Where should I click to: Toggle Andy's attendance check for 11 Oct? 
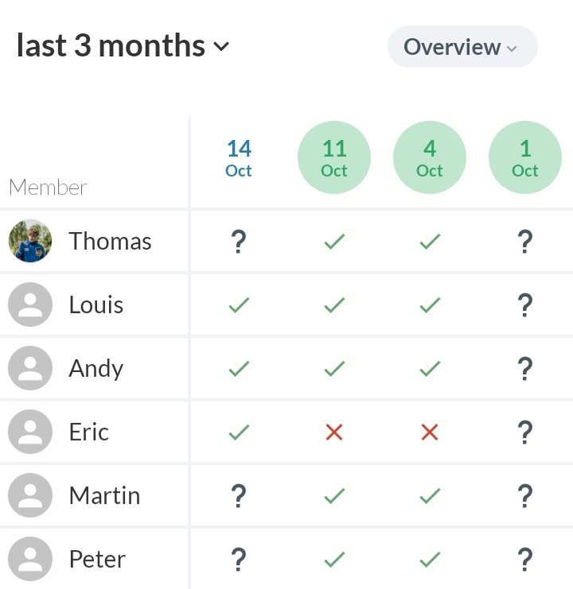(334, 369)
